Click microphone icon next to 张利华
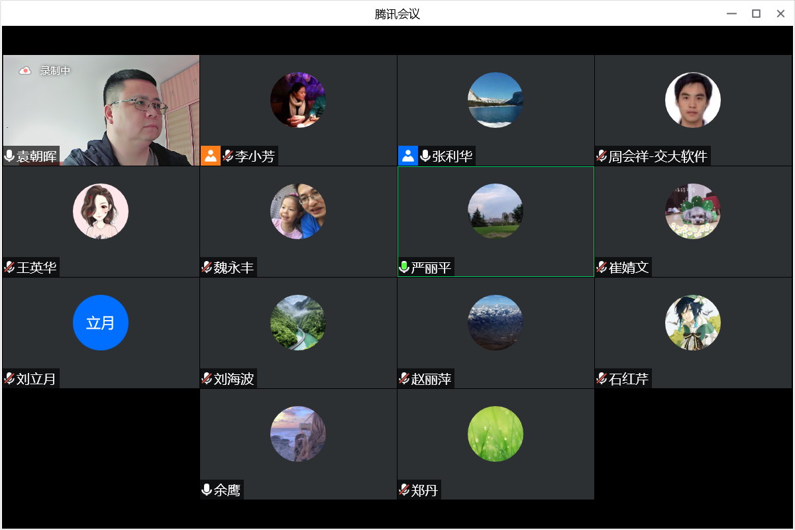795x530 pixels. (x=425, y=156)
